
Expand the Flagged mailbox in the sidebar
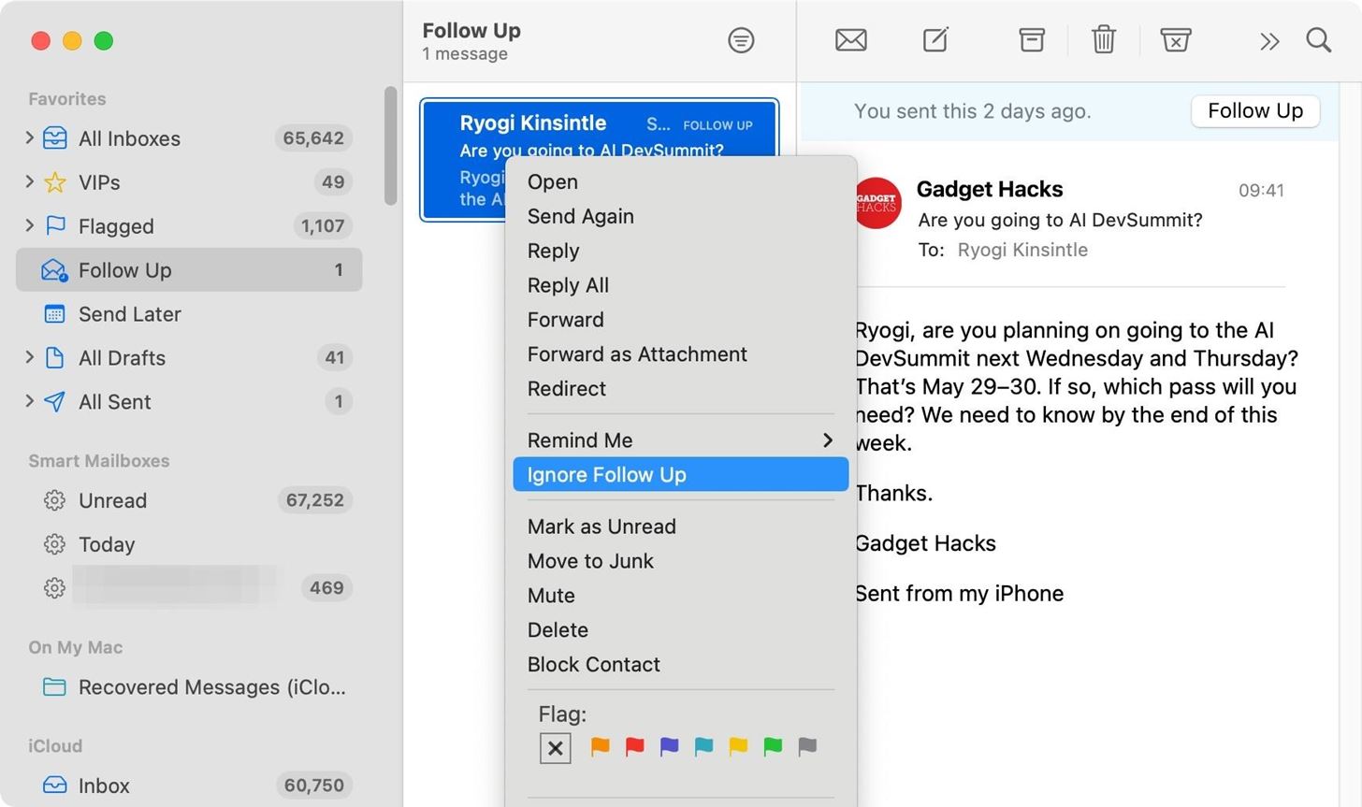[29, 225]
